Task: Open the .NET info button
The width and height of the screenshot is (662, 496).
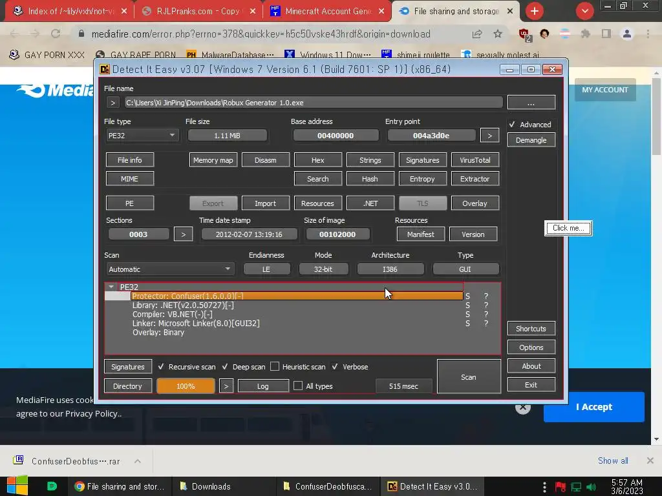Action: click(370, 203)
